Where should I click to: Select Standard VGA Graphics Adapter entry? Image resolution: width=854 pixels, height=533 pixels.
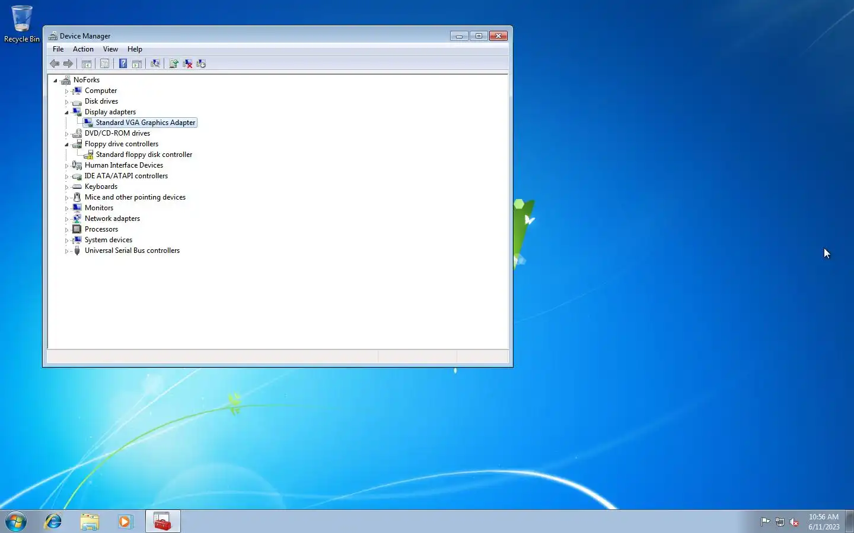145,123
